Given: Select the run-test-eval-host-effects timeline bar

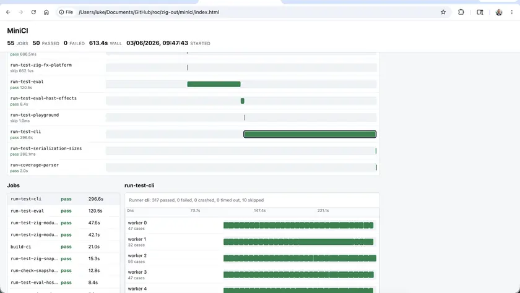Looking at the screenshot, I should pyautogui.click(x=243, y=101).
